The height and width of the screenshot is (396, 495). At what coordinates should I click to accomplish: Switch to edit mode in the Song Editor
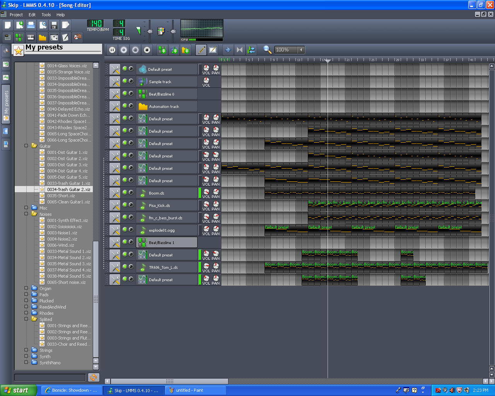click(201, 49)
